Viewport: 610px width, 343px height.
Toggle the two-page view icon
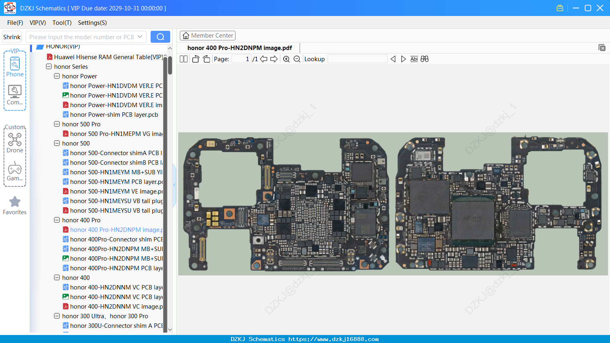point(184,59)
